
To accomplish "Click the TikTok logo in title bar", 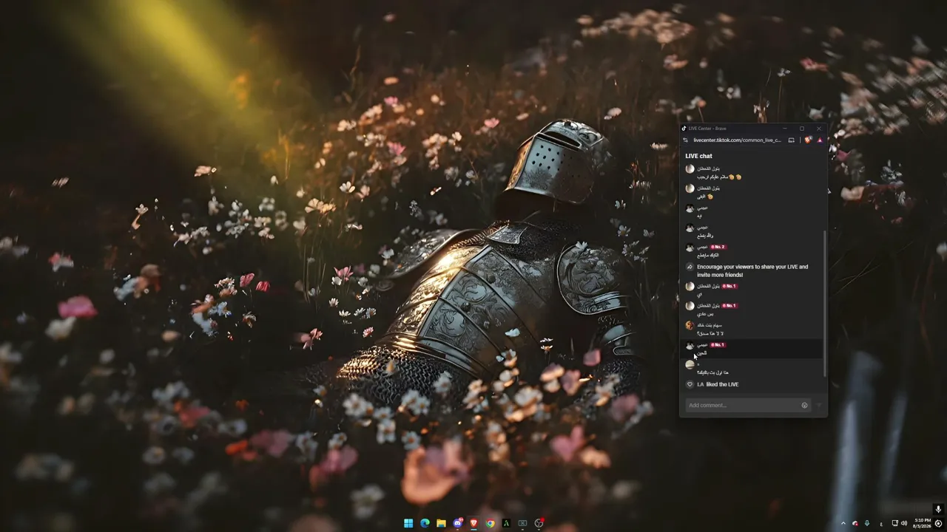I will click(684, 129).
